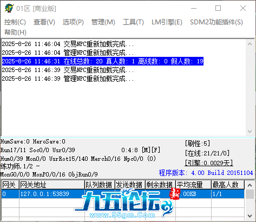
Task: Open the 选项(P) menu
Action: (73, 22)
